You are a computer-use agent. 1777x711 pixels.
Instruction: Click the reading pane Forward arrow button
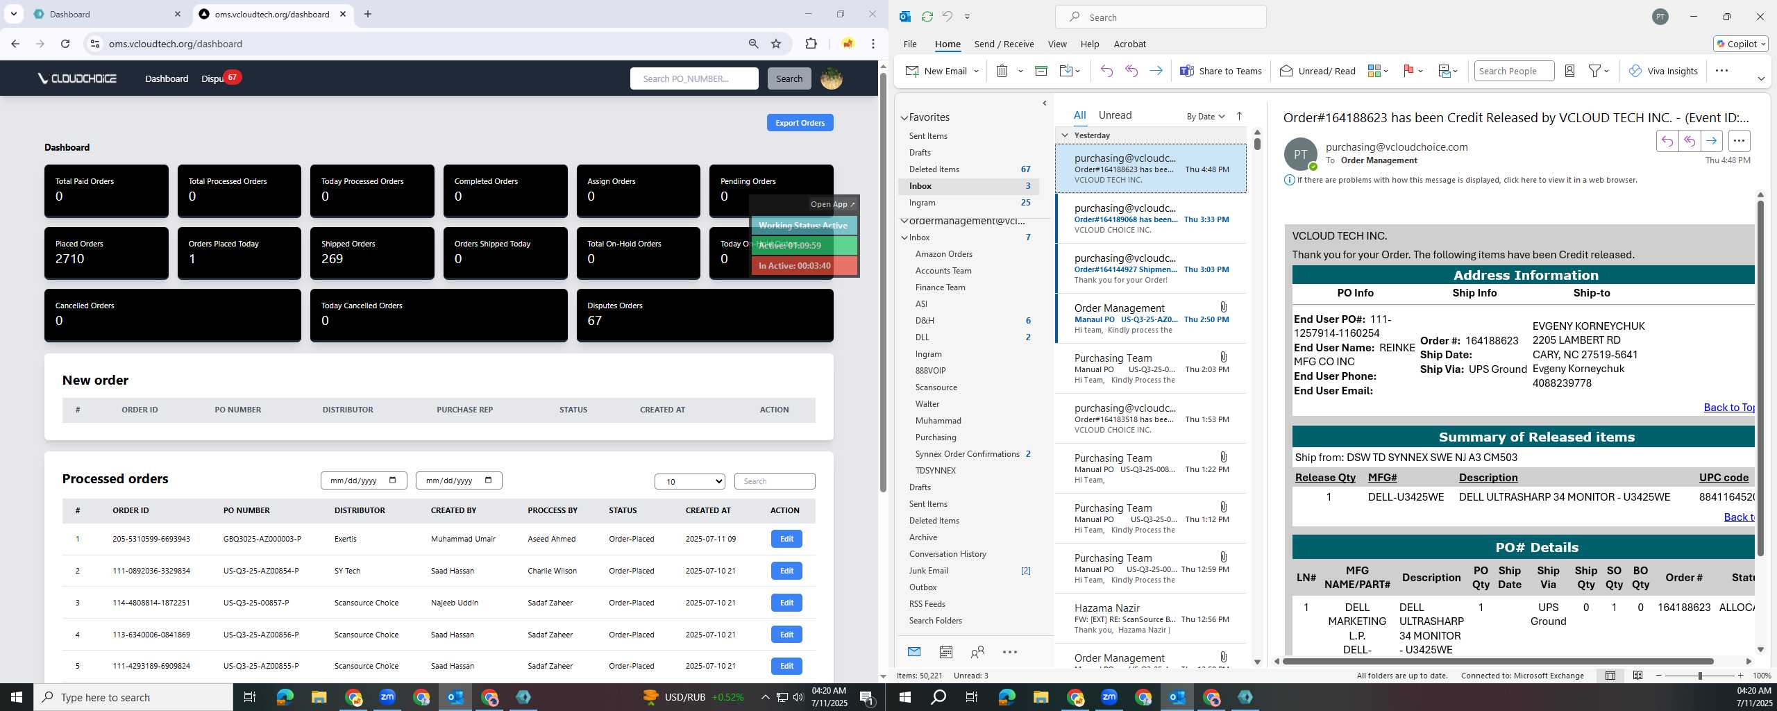coord(1712,141)
